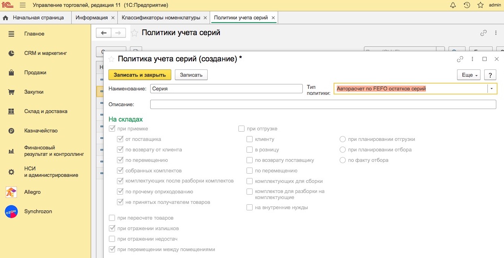Open the Склад и доставка grid icon
This screenshot has width=504, height=258.
[11, 111]
